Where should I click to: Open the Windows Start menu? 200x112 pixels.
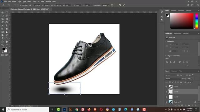click(x=3, y=110)
